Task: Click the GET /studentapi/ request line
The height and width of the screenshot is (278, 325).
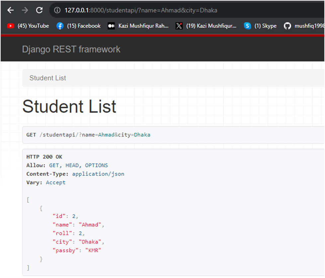Action: [88, 135]
